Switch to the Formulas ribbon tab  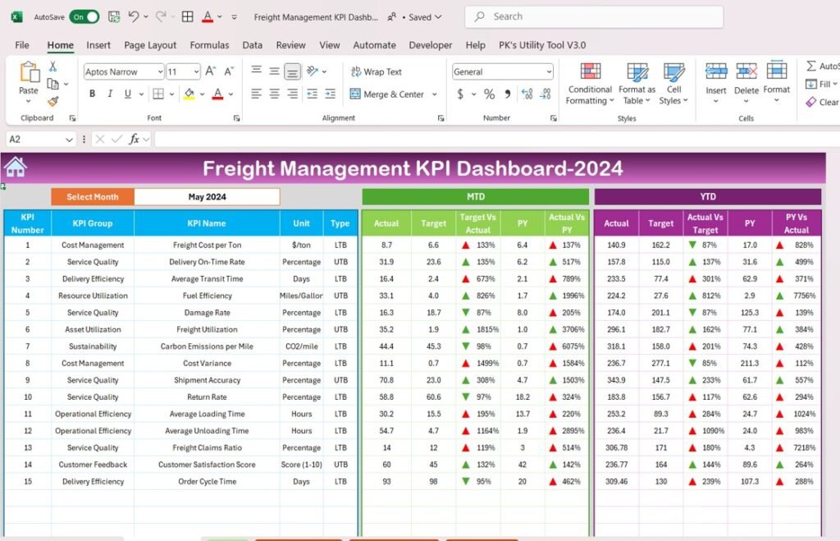click(209, 45)
